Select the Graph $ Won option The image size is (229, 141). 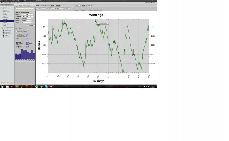(x=53, y=10)
